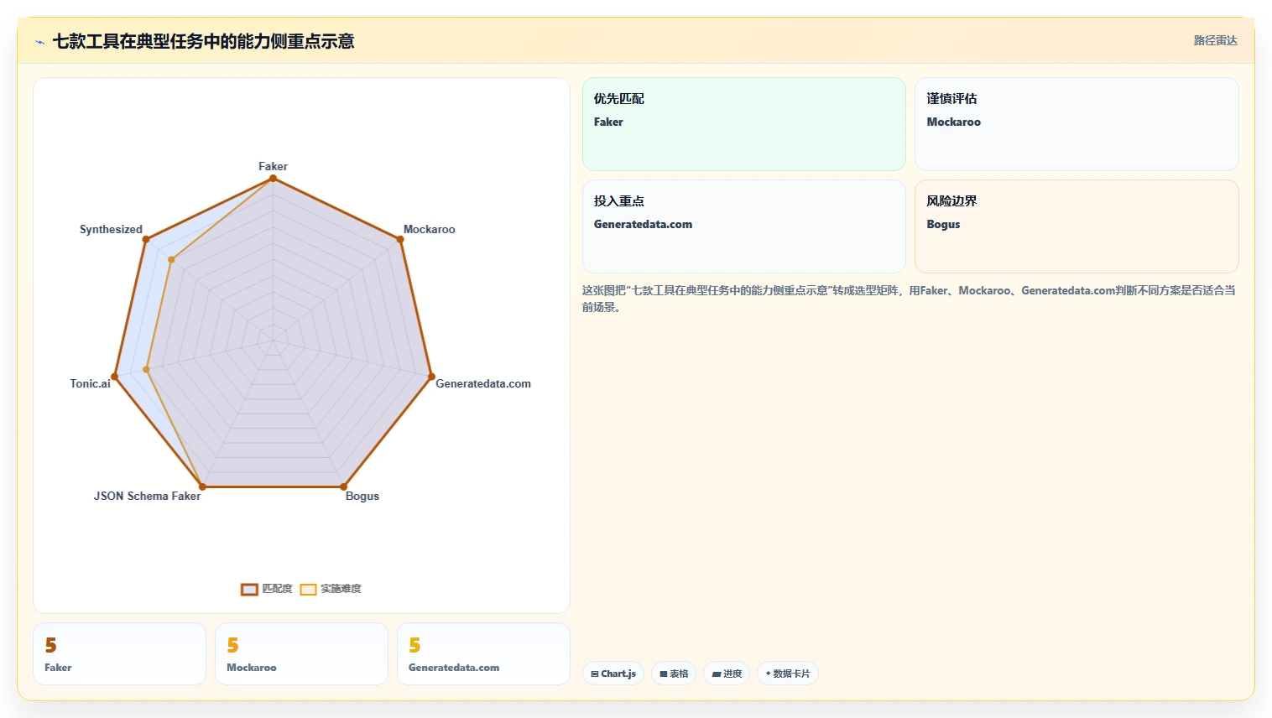Click the Tonic.ai outer data point
Screen dimensions: 1272x718
pyautogui.click(x=114, y=377)
